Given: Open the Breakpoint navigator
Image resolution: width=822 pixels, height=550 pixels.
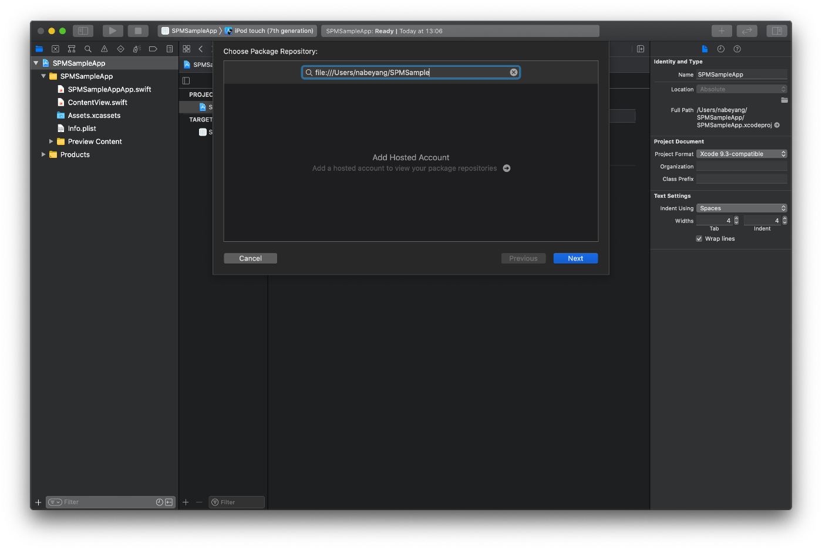Looking at the screenshot, I should pos(153,49).
